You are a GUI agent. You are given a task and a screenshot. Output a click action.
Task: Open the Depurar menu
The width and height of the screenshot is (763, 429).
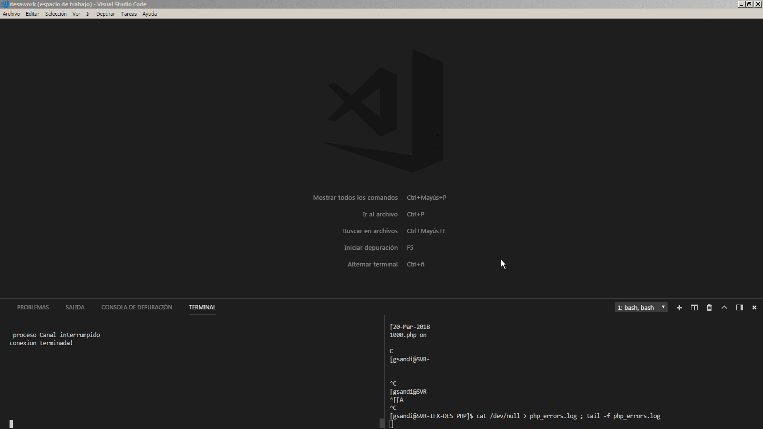click(x=105, y=14)
